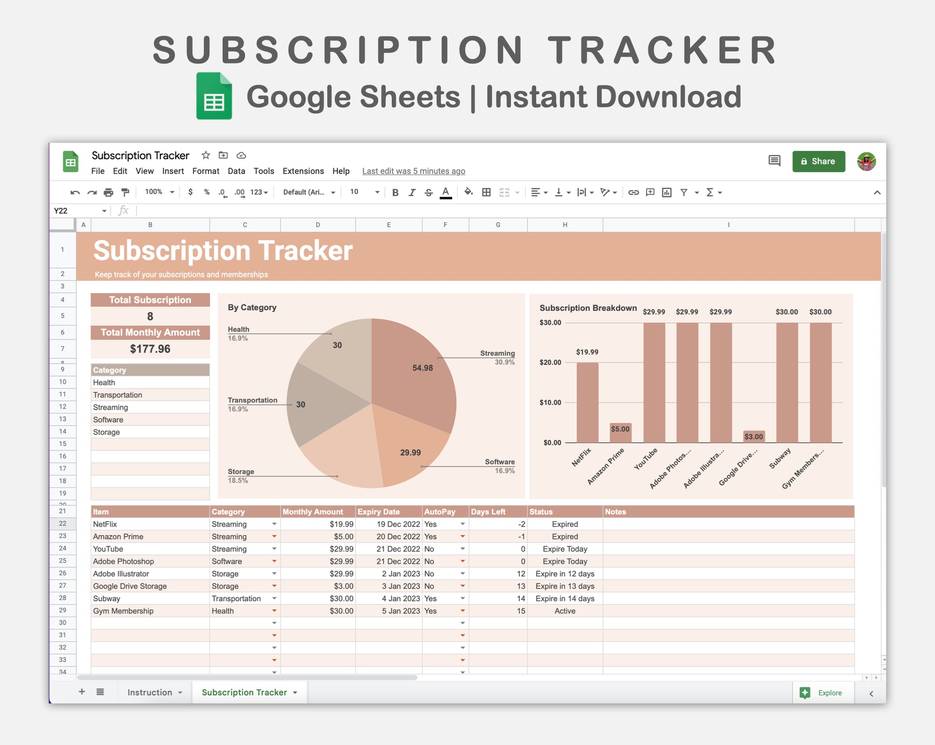Toggle italic formatting
This screenshot has width=935, height=745.
click(x=412, y=193)
